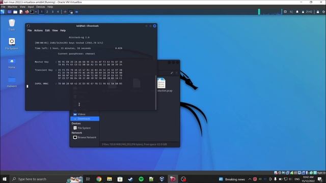Open the Windows taskbar clock and date
326x183 pixels.
point(308,179)
